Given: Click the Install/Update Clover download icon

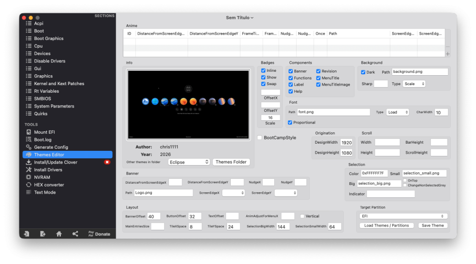Looking at the screenshot, I should pos(29,162).
